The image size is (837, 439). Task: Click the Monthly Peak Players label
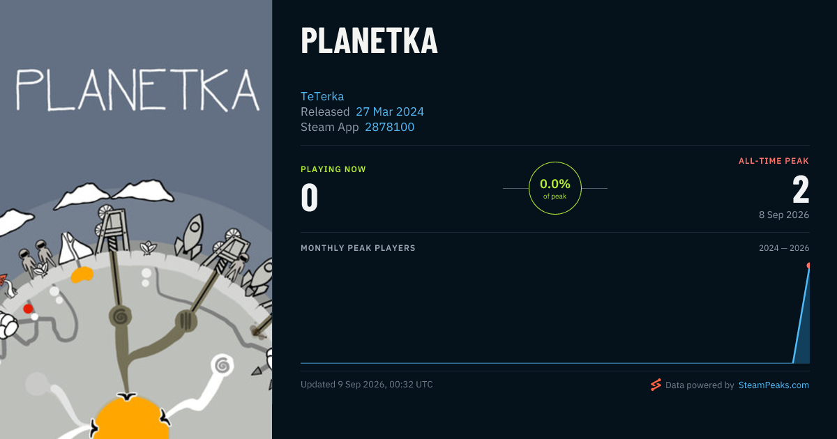coord(358,248)
